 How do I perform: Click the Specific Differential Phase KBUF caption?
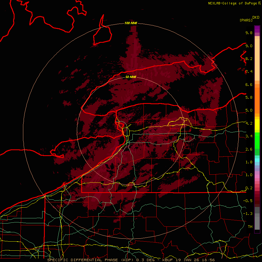click(x=131, y=260)
